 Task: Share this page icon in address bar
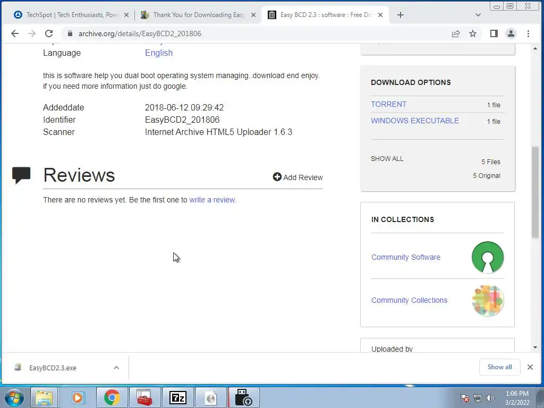455,33
